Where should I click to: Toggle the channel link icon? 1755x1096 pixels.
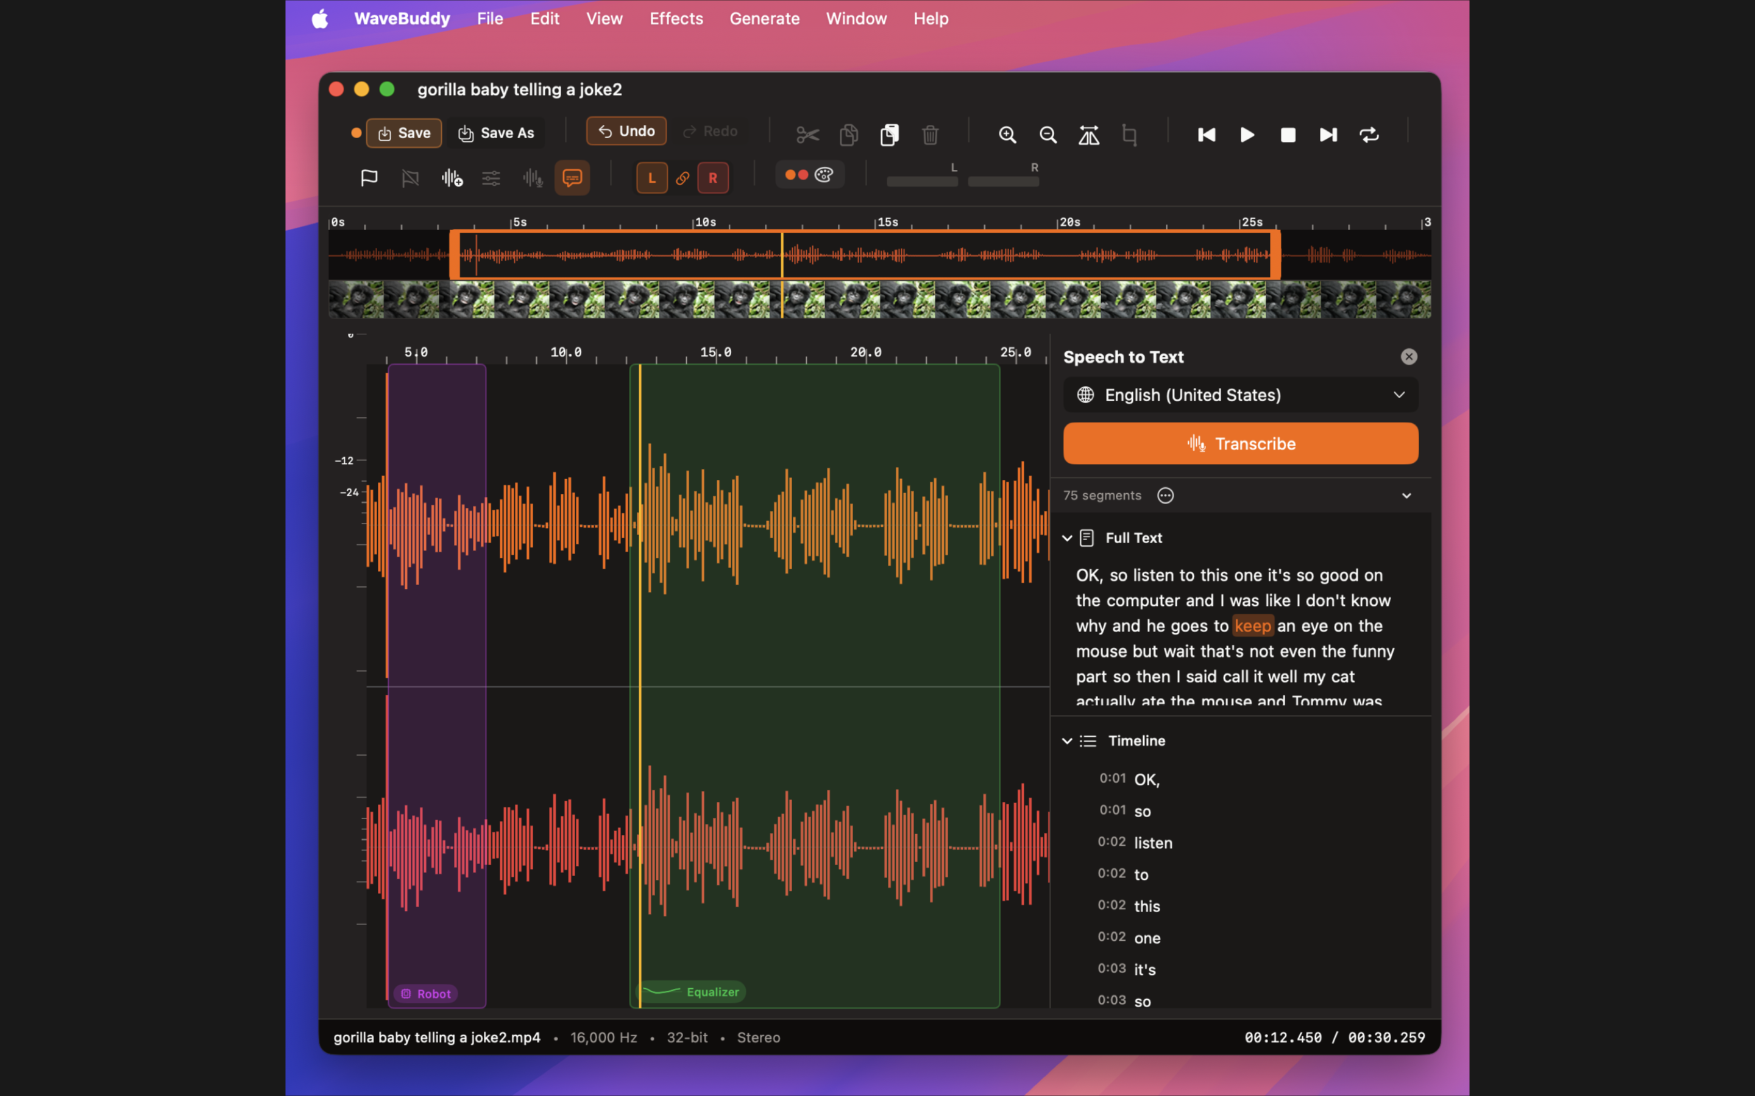(x=682, y=178)
